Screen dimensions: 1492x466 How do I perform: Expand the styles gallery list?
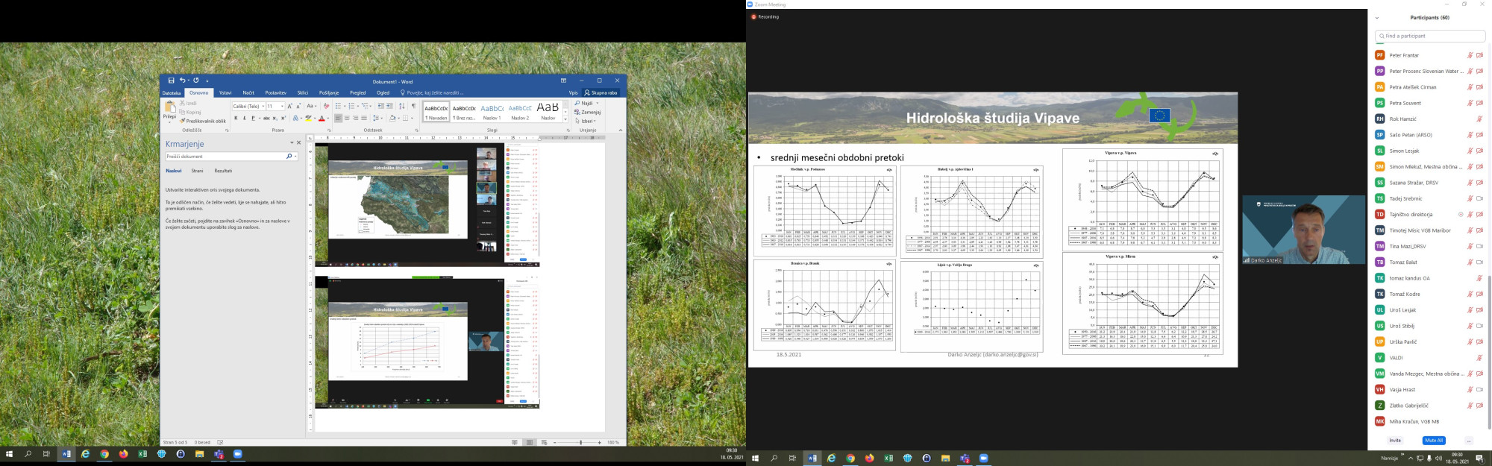[565, 120]
